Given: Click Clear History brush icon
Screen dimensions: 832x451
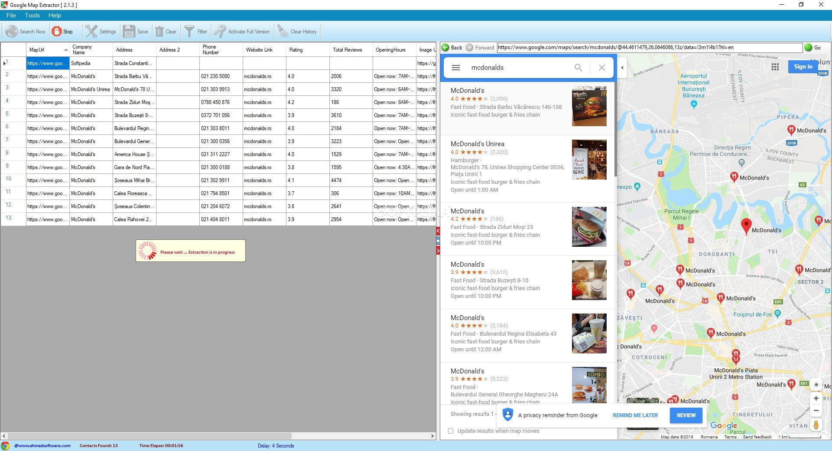Looking at the screenshot, I should (283, 31).
